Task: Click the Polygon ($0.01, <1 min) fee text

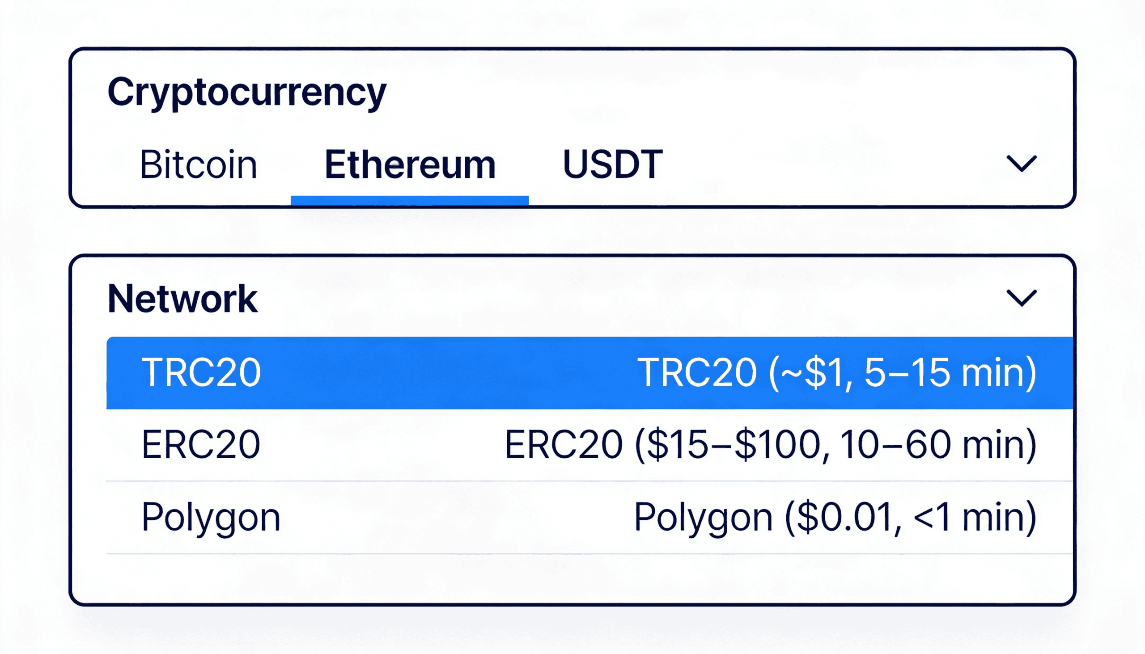Action: (835, 517)
